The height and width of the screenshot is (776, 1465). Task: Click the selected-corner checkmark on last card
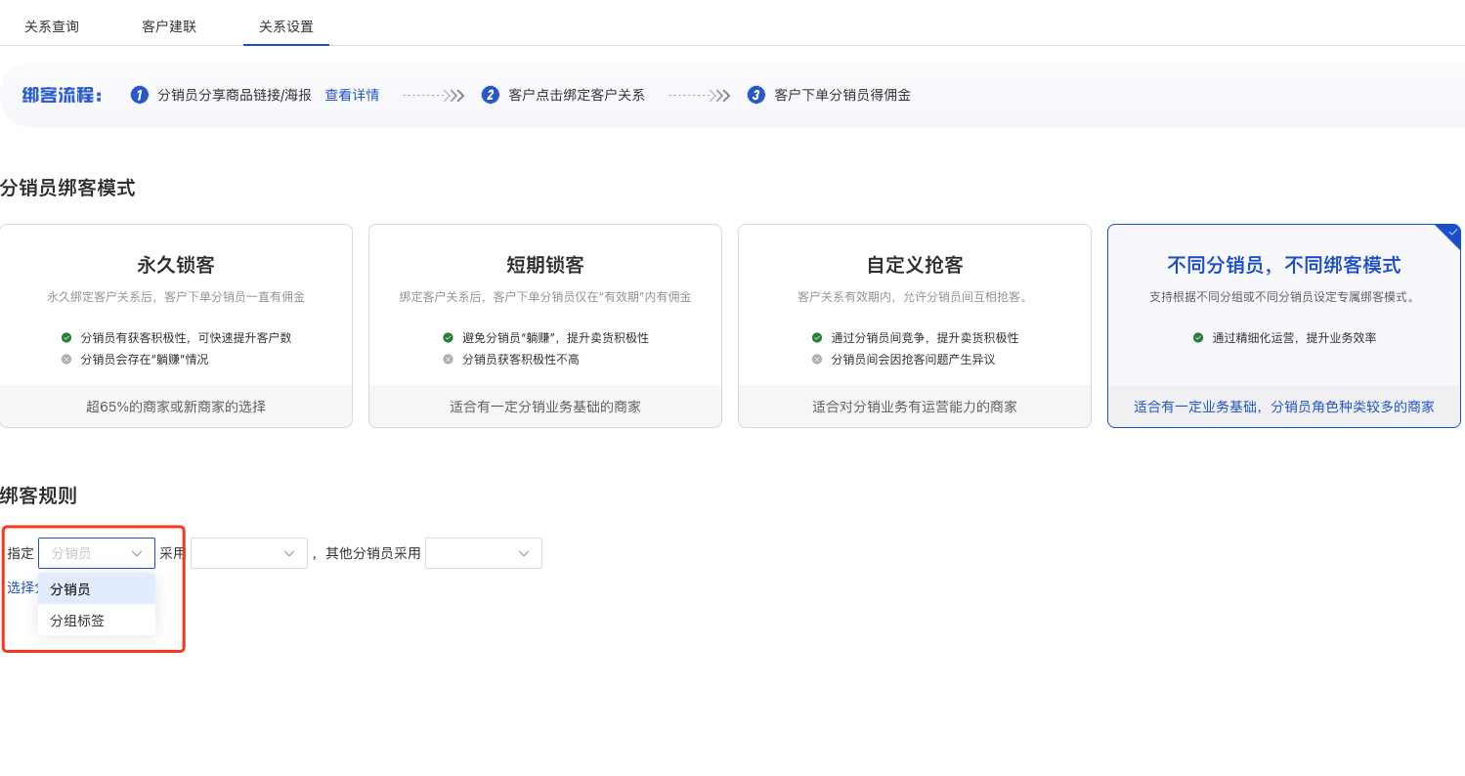[x=1451, y=233]
